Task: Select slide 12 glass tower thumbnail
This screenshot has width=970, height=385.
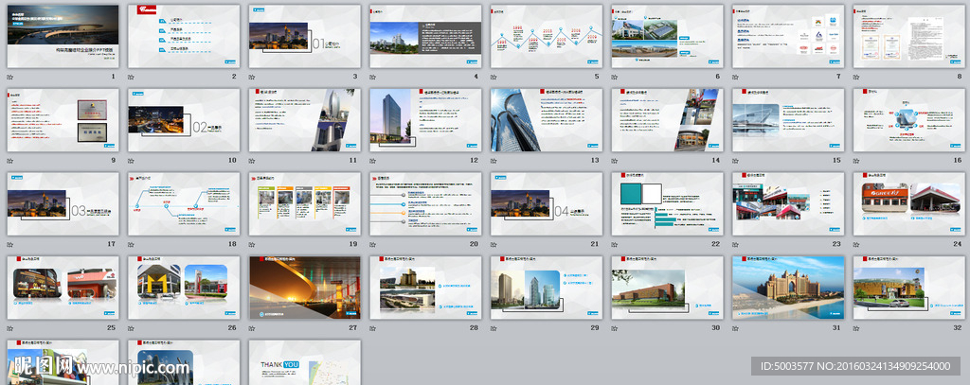Action: coord(425,120)
